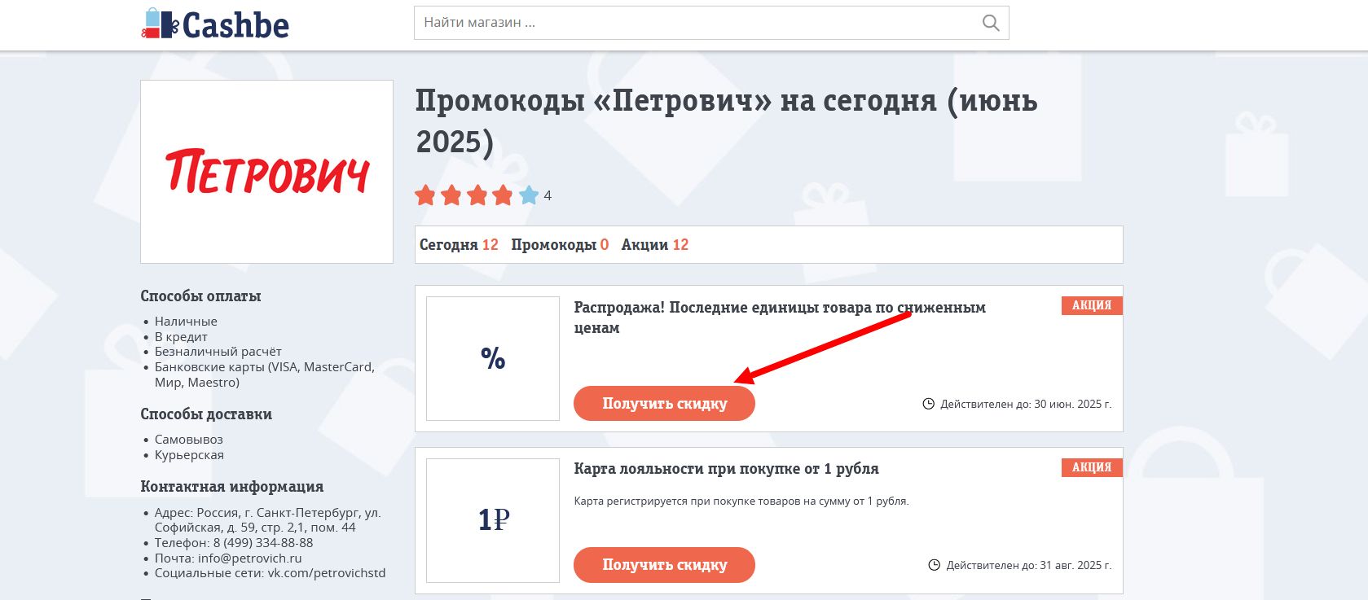
Task: Click the АКЦИЯ badge on Распродажа offer
Action: pyautogui.click(x=1092, y=305)
